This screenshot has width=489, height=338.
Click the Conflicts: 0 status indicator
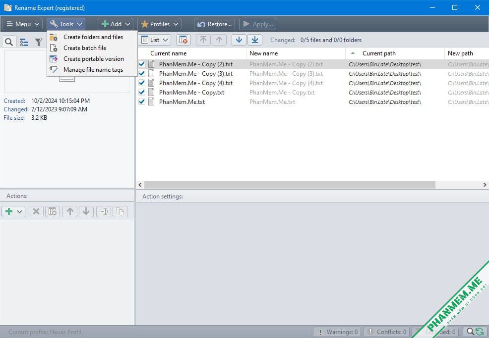(386, 332)
